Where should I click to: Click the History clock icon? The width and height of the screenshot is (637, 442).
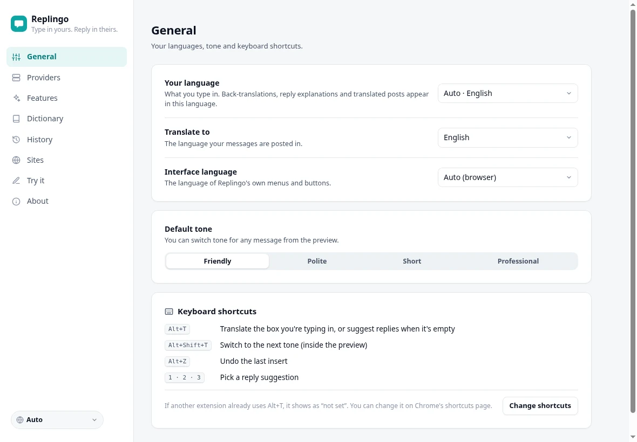16,140
